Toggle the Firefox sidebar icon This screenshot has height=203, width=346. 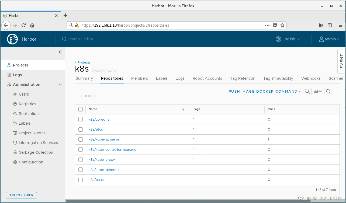click(x=330, y=25)
